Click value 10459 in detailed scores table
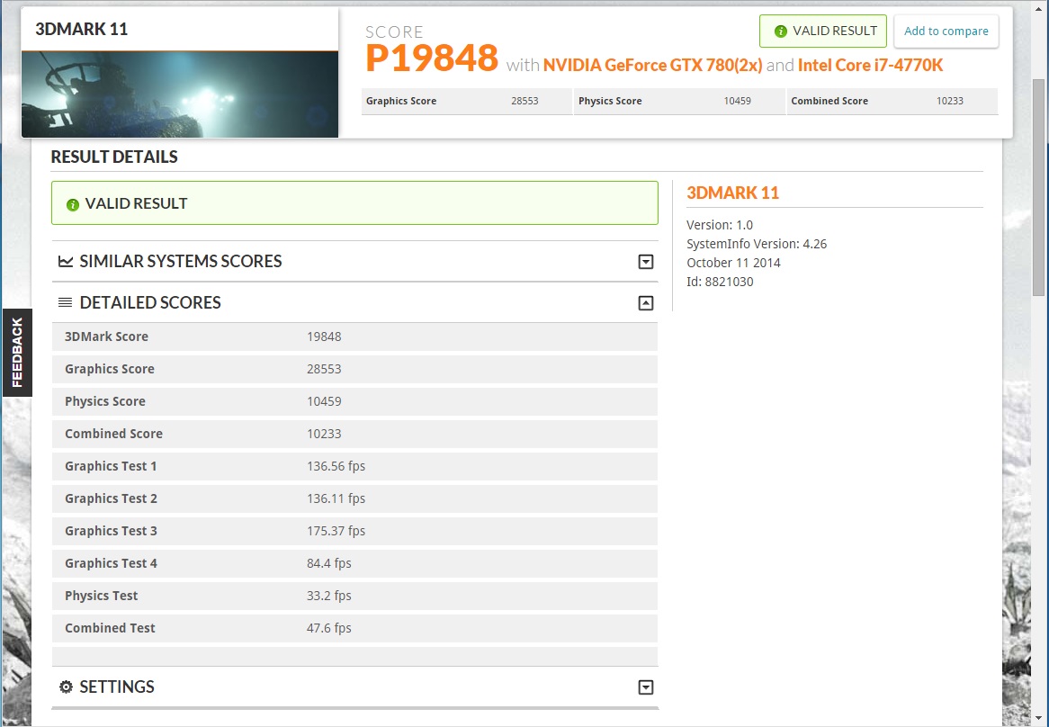Screen dimensions: 1049x727 pos(324,401)
